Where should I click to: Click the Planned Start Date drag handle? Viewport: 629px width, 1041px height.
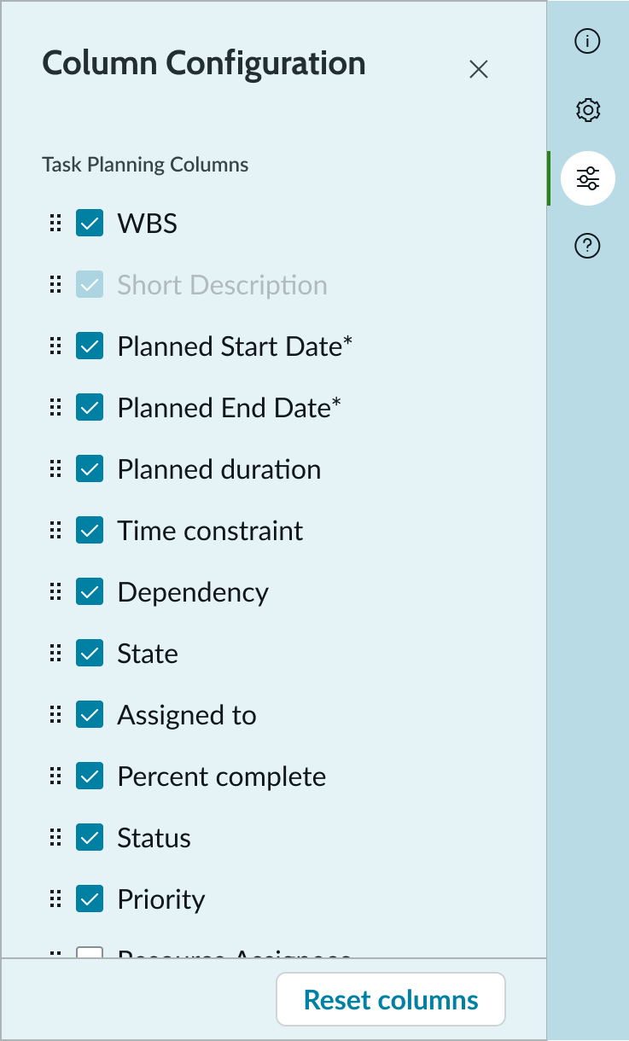pyautogui.click(x=55, y=346)
